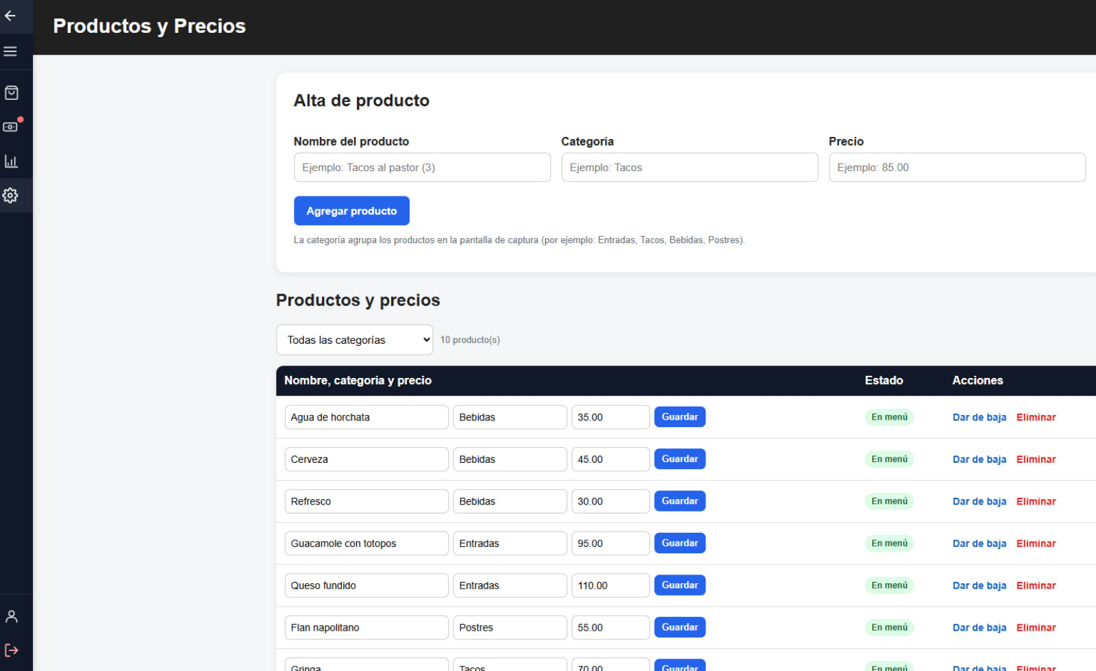Focus the Nombre del producto field
Viewport: 1096px width, 671px height.
point(422,167)
